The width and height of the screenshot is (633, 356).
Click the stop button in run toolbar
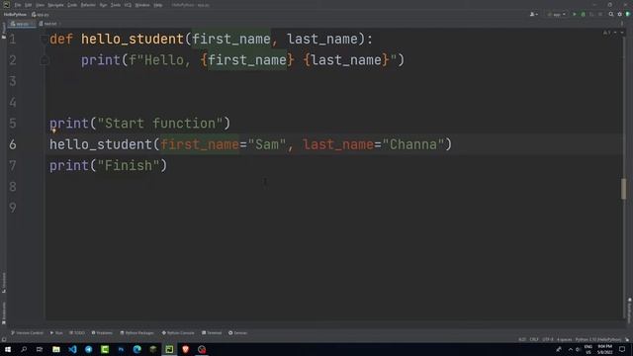point(600,15)
